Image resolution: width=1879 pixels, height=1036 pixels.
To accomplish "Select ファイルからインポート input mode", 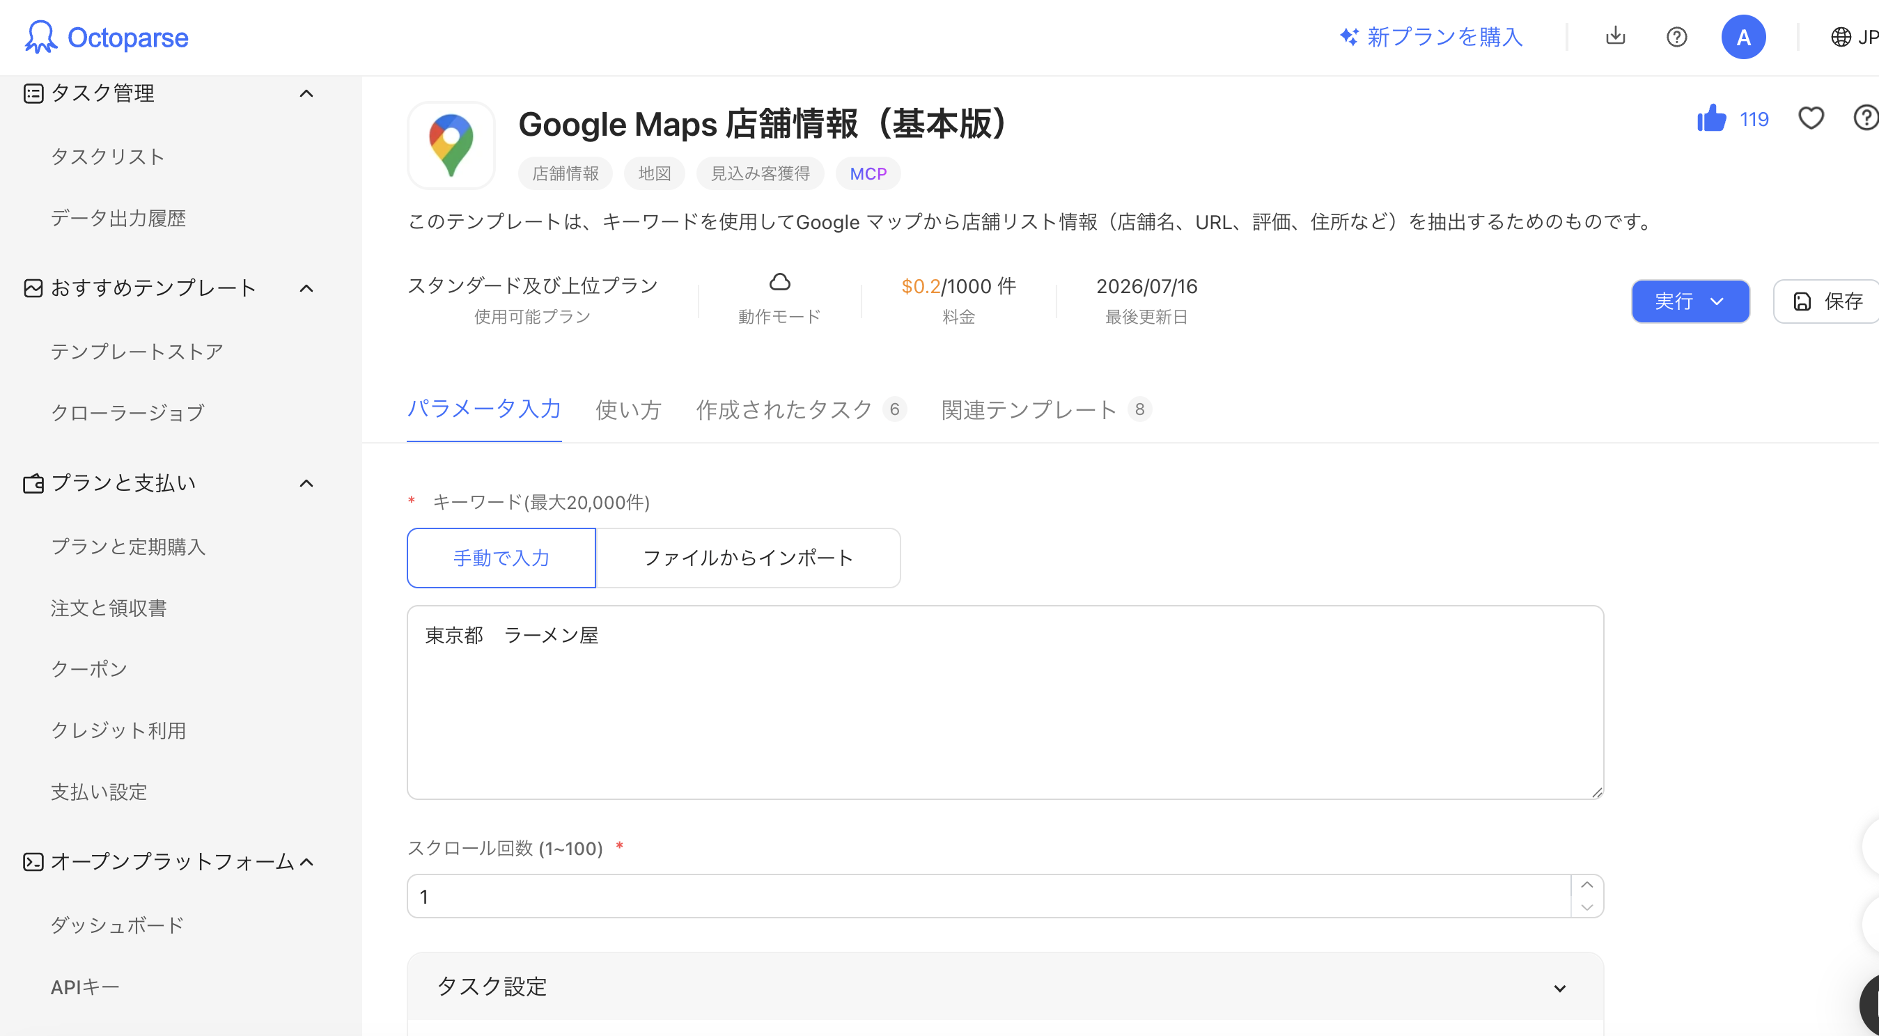I will pos(748,558).
